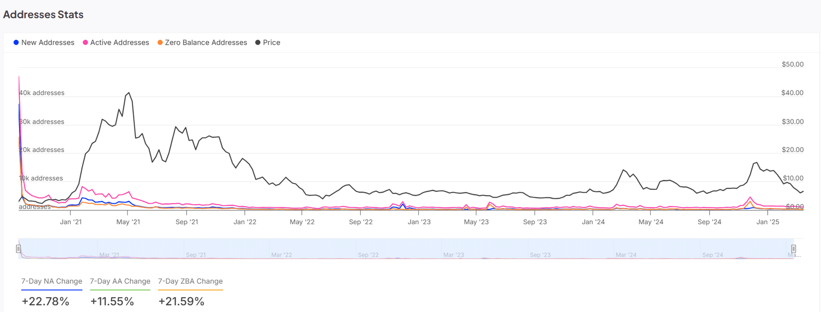Image resolution: width=821 pixels, height=312 pixels.
Task: Click the +21.59% change value
Action: click(181, 301)
